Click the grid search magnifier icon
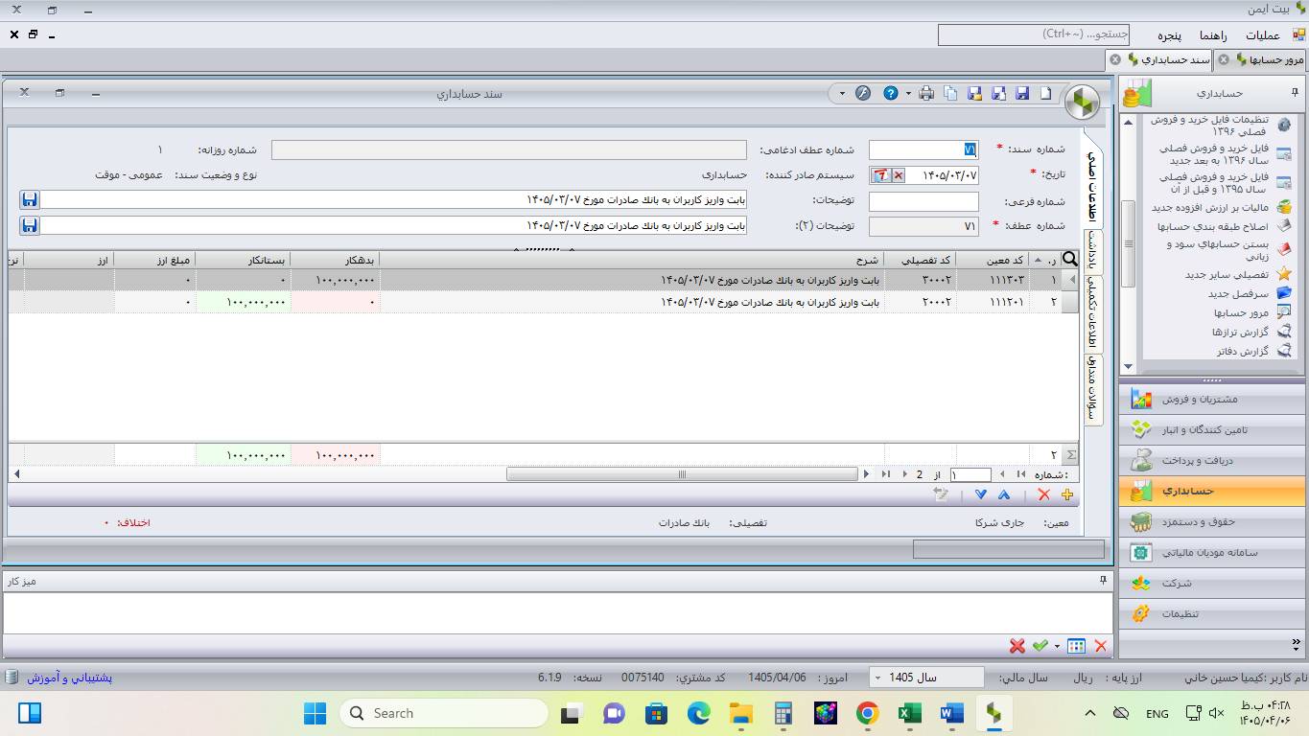1309x736 pixels. tap(1070, 260)
